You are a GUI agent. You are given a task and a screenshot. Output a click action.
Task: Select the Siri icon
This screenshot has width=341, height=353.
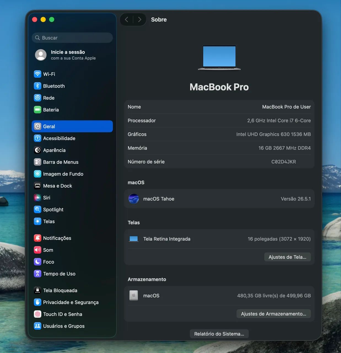[x=37, y=197]
